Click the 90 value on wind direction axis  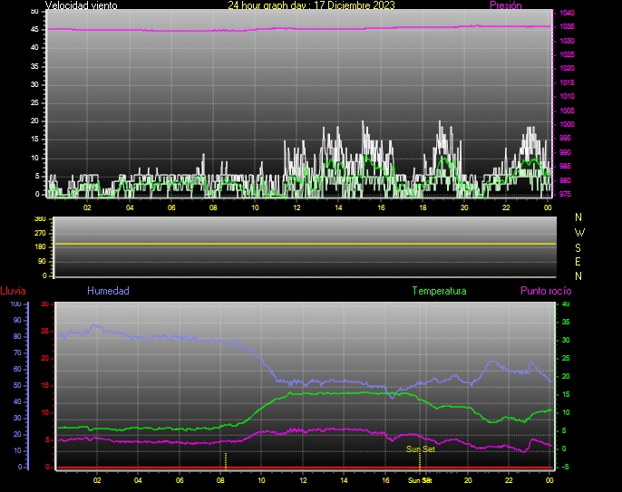click(x=42, y=262)
